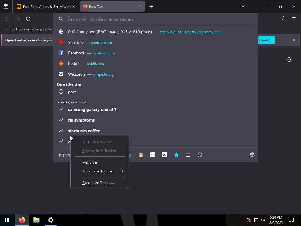Click the search magnifier icon in address bar
301x226 pixels.
pos(61,19)
